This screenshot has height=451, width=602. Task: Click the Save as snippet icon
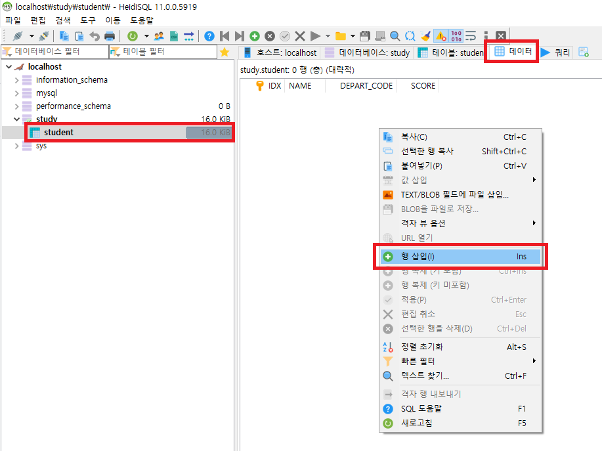(x=380, y=36)
